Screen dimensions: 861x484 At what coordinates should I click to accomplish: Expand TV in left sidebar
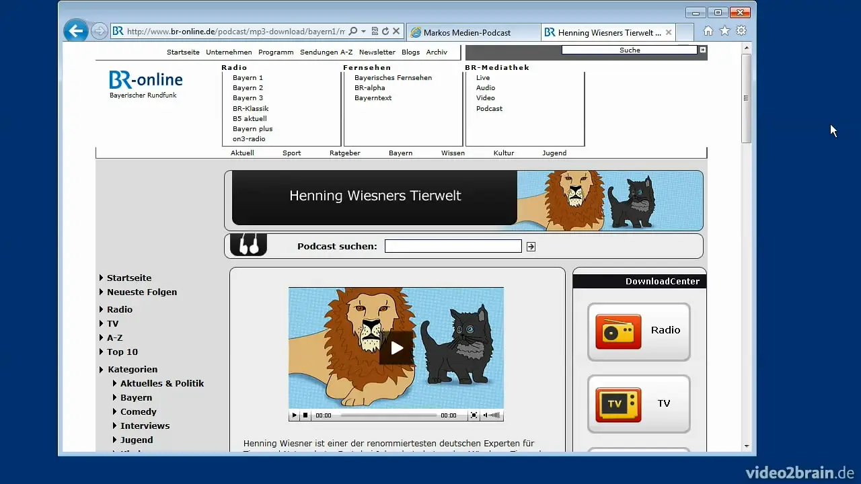(x=109, y=323)
